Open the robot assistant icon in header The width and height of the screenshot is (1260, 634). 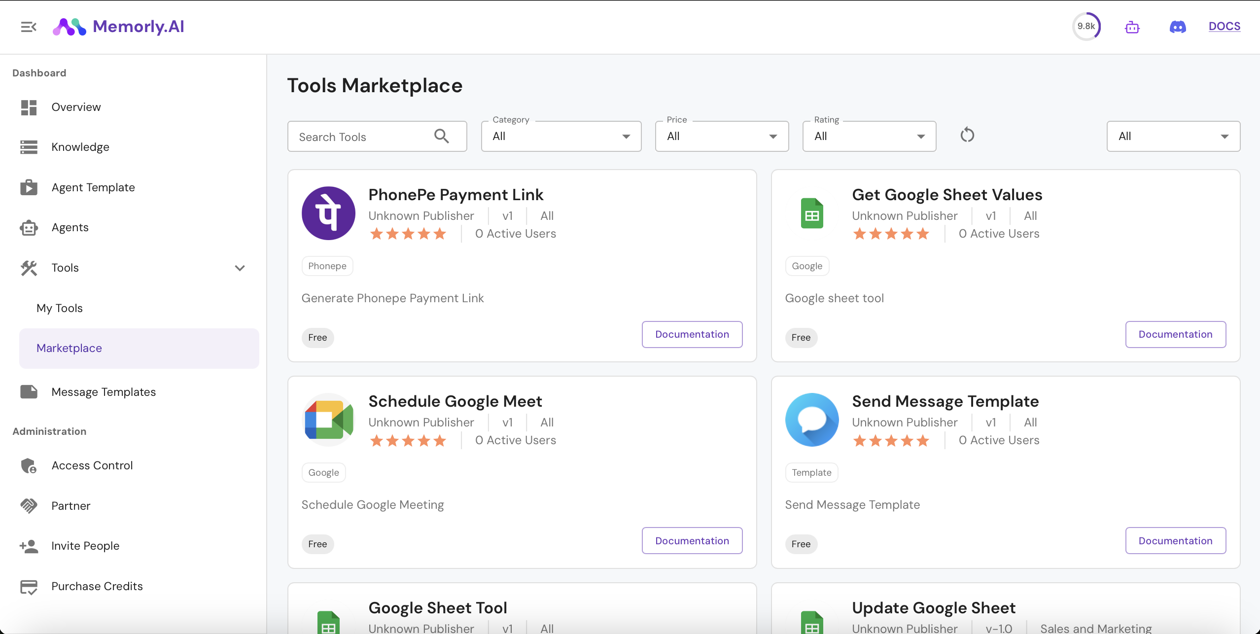pos(1132,27)
